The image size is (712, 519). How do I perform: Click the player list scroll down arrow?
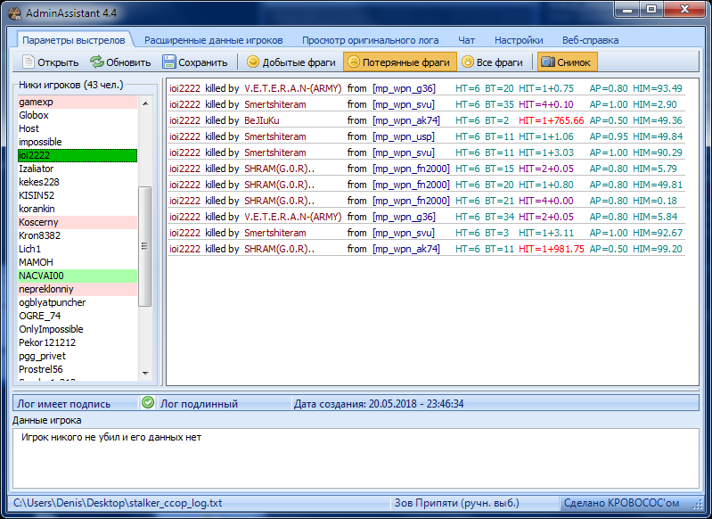click(x=145, y=373)
